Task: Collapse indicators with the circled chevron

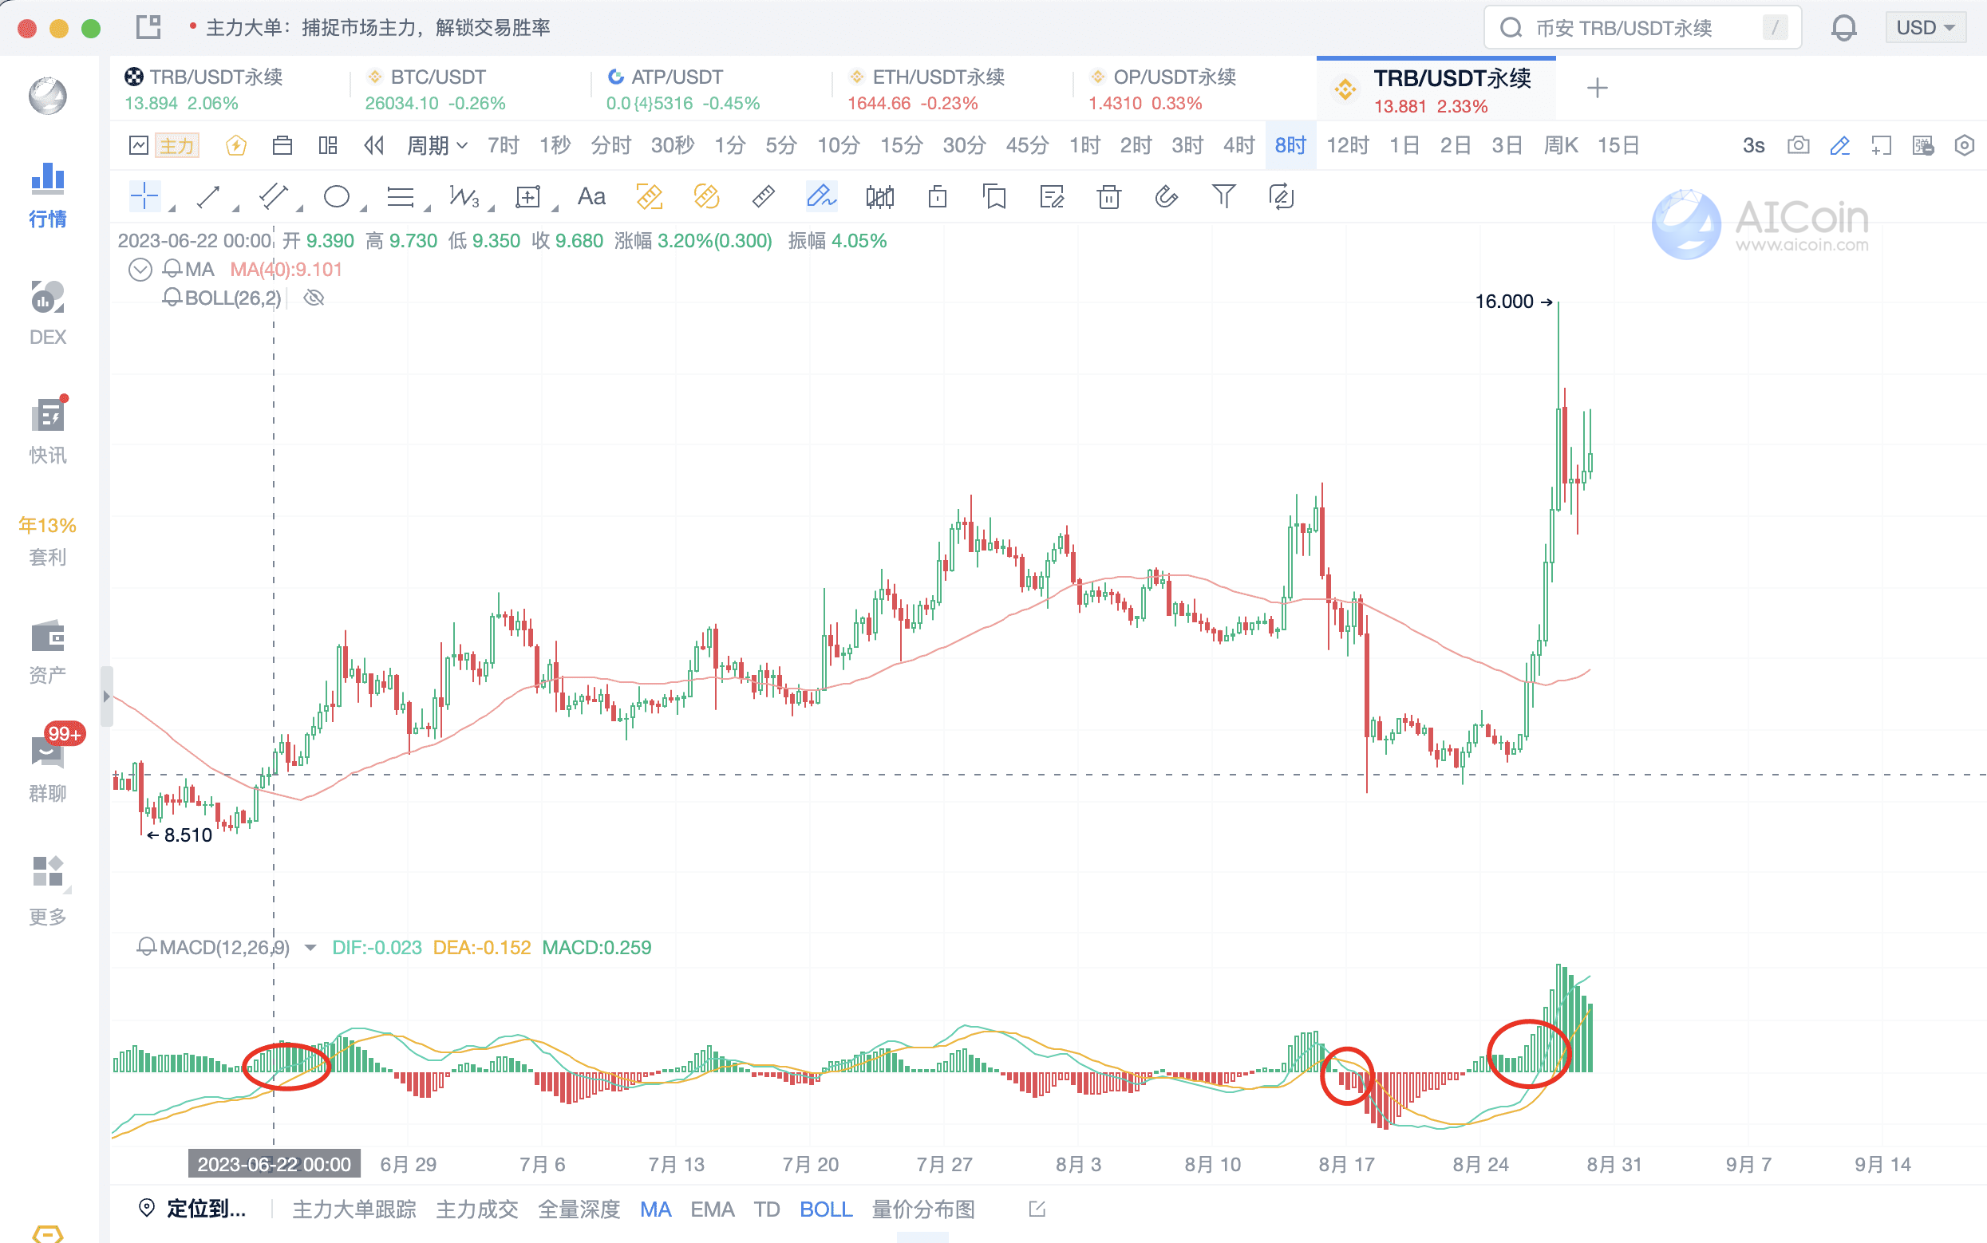Action: [x=140, y=269]
